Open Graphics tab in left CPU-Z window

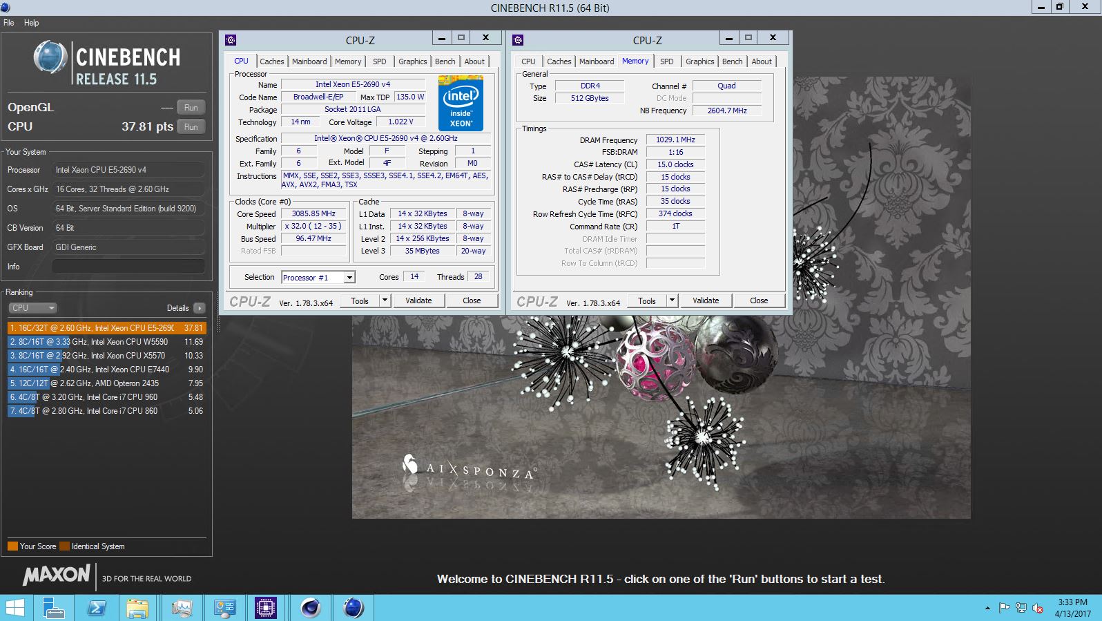click(413, 61)
